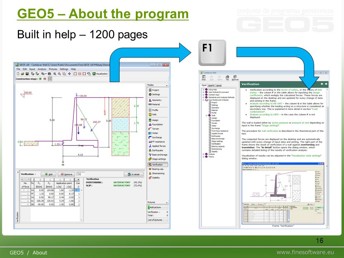344x258 pixels.
Task: Click the Save floppy disk icon
Action: (27, 74)
